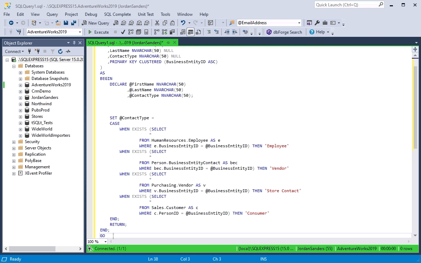
Task: Click the Disconnect icon in Object Explorer
Action: [x=37, y=51]
